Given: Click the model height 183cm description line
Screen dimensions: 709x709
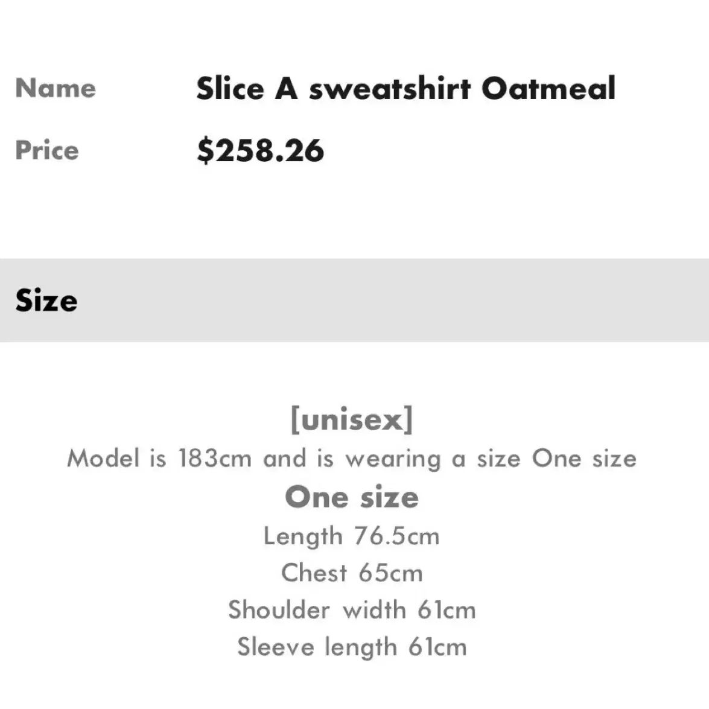Looking at the screenshot, I should 352,459.
